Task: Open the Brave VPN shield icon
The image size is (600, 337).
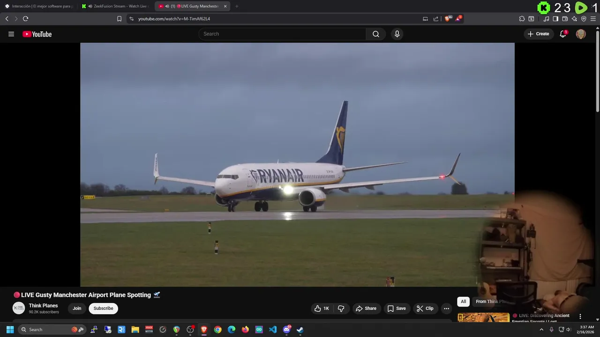Action: (x=584, y=19)
